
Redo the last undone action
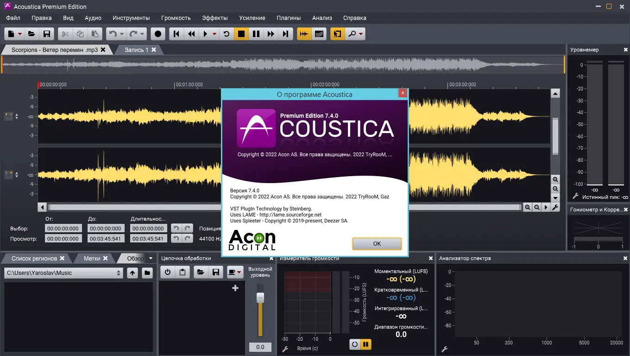coord(133,34)
